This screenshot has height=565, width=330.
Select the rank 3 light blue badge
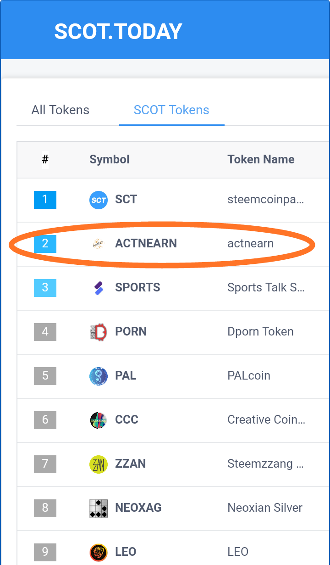[45, 287]
